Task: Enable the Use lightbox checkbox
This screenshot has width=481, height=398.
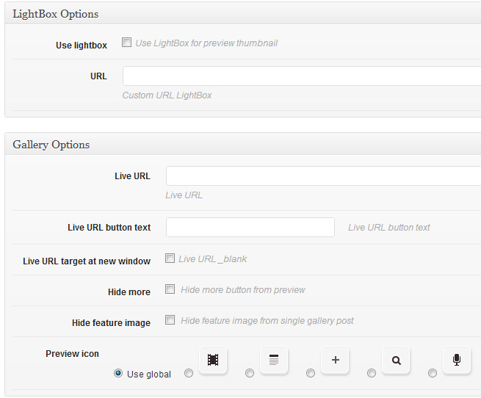Action: pos(126,42)
